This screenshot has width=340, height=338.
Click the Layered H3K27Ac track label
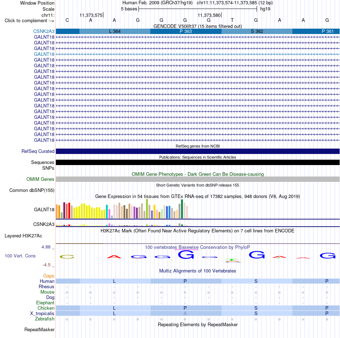click(x=23, y=236)
